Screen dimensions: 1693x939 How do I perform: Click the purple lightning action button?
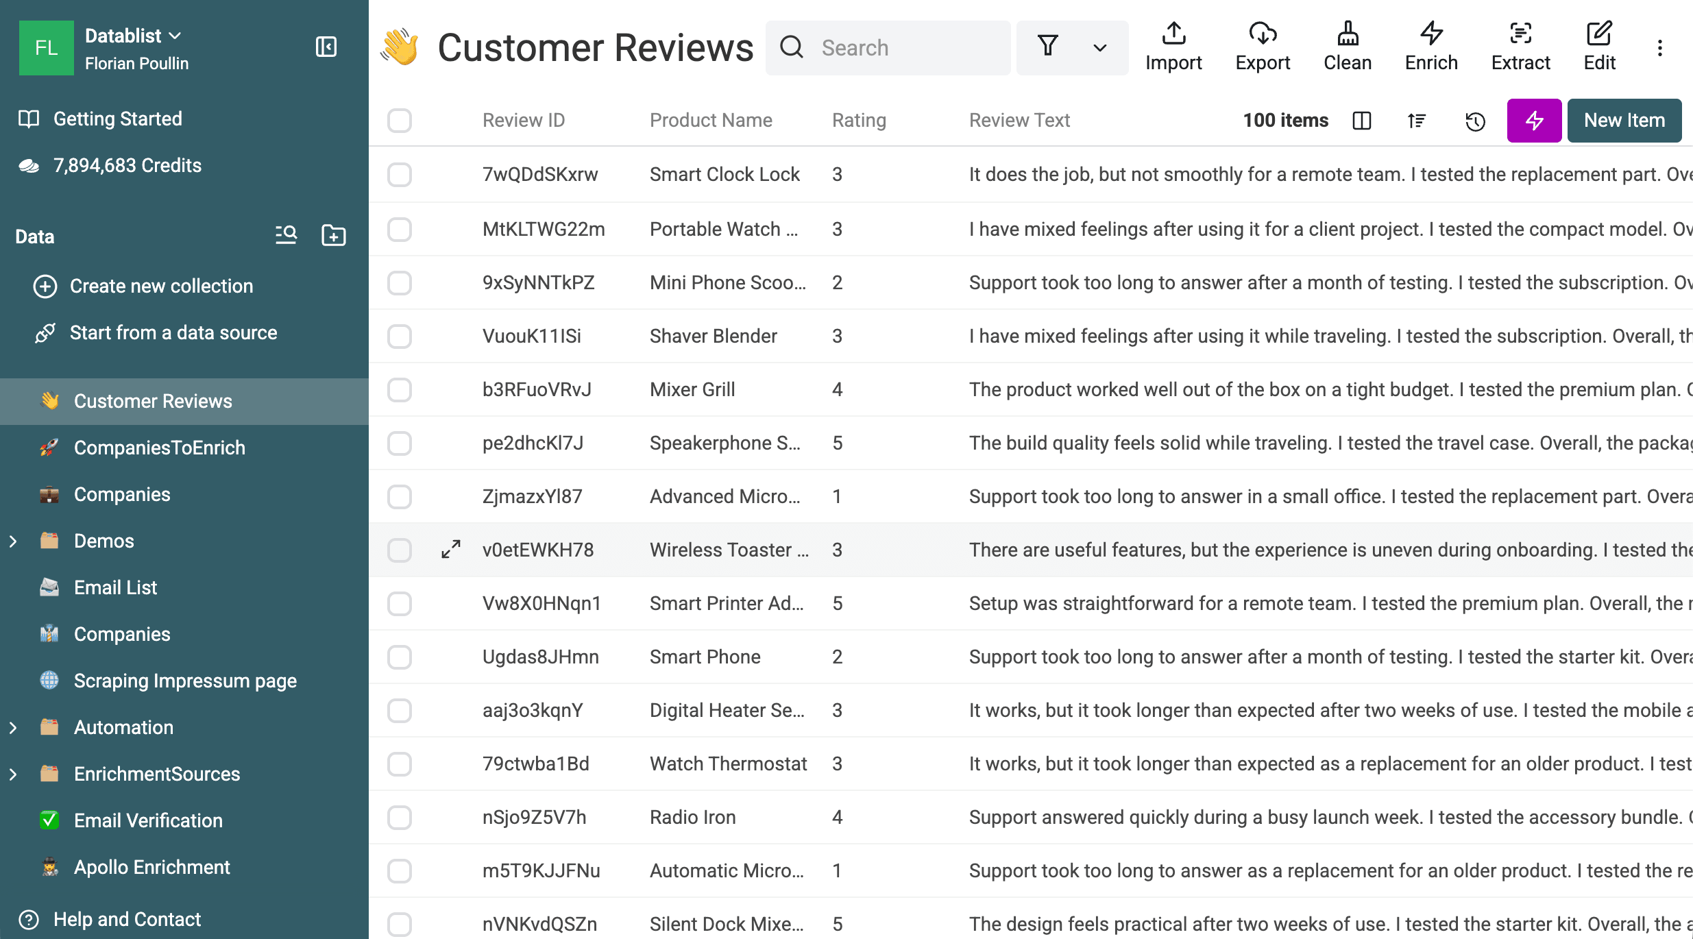click(x=1534, y=121)
